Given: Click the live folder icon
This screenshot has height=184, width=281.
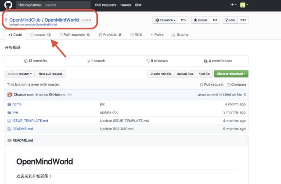Looking at the screenshot, I should point(9,113).
